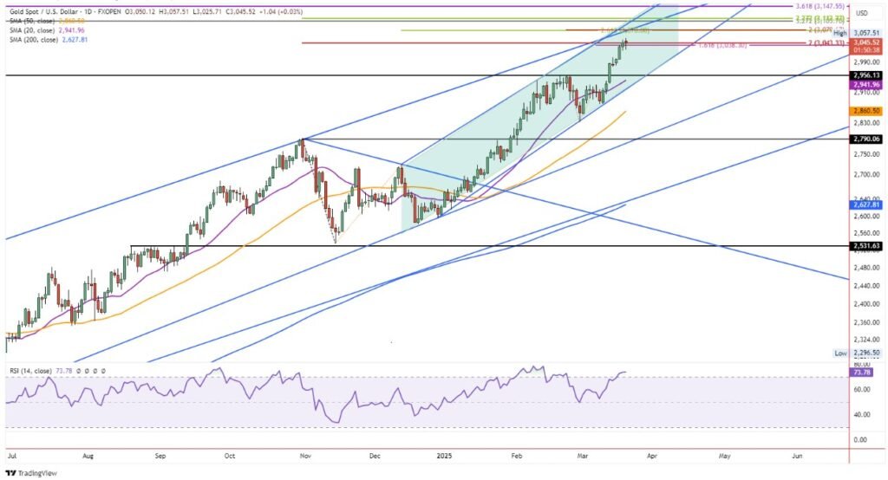
Task: Click the Nov date axis label
Action: click(x=304, y=456)
